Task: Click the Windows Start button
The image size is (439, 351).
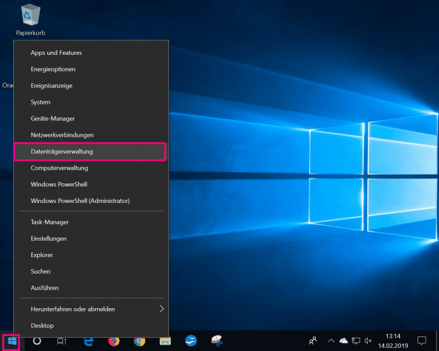Action: pyautogui.click(x=11, y=342)
